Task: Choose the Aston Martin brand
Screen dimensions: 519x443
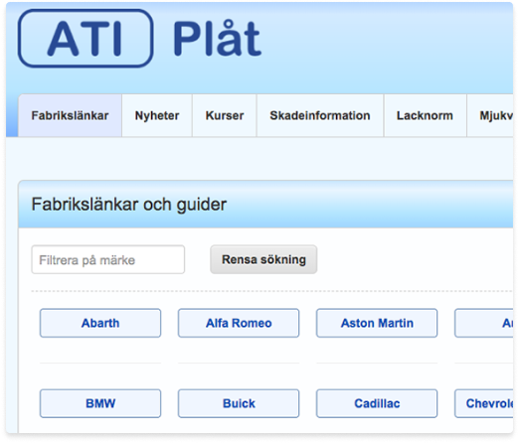Action: [377, 323]
